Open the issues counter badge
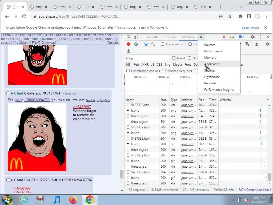Screen dimensions: 273x205 pos(241,37)
